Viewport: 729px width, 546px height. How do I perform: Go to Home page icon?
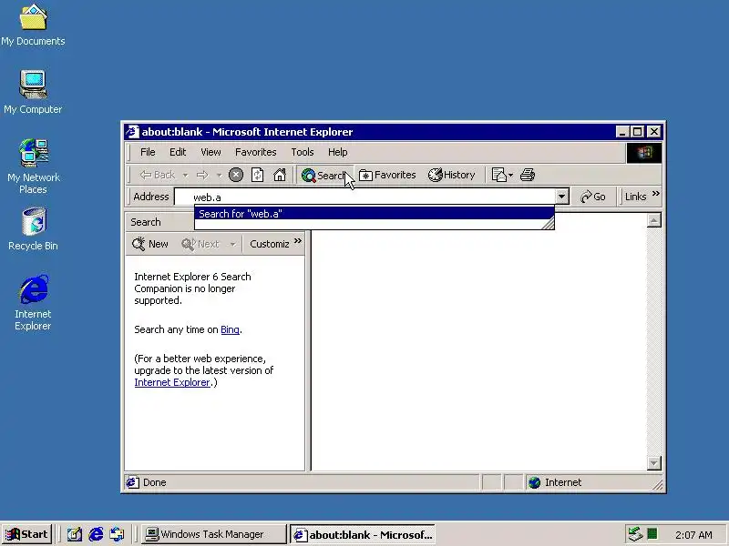[x=280, y=175]
